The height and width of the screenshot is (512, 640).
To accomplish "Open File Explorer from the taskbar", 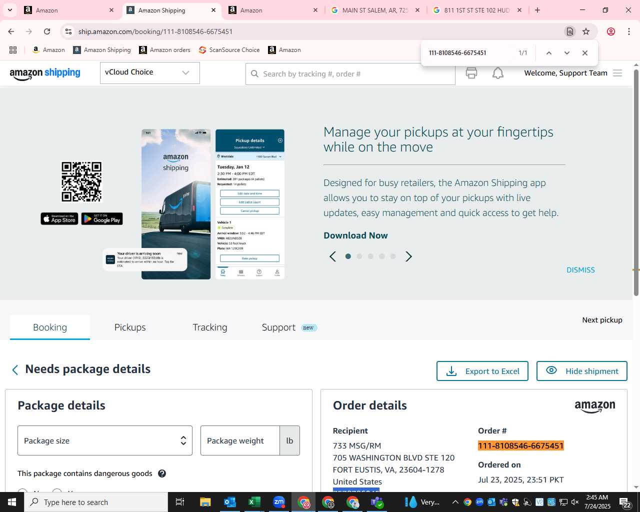I will tap(205, 502).
